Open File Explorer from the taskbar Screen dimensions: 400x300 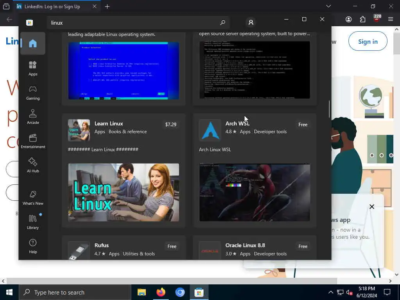coord(141,292)
